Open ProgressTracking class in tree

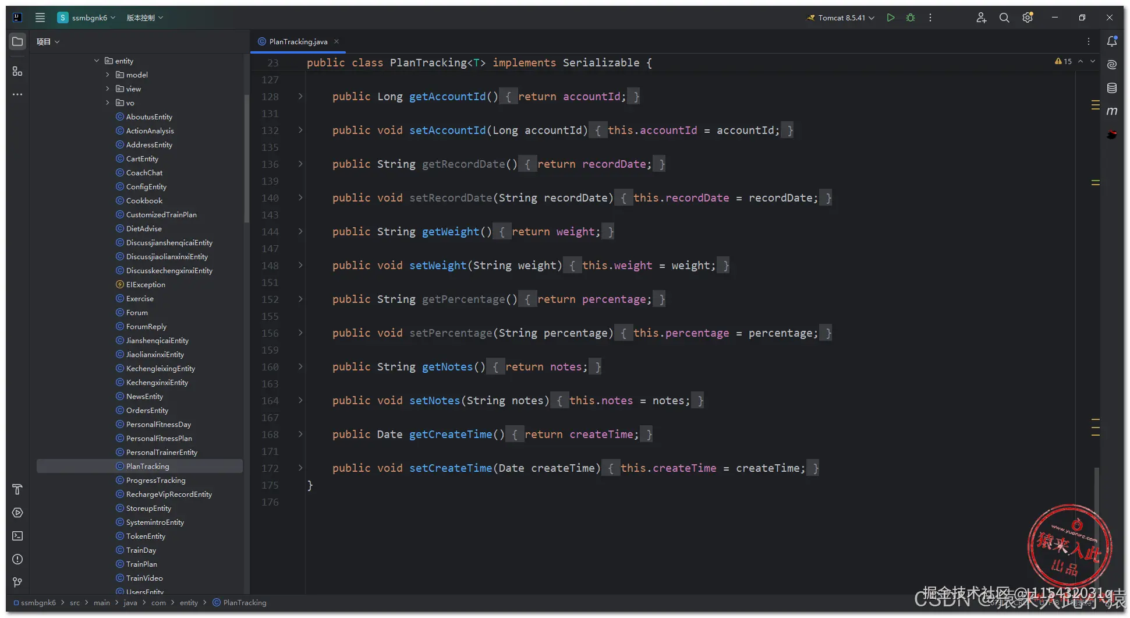155,480
